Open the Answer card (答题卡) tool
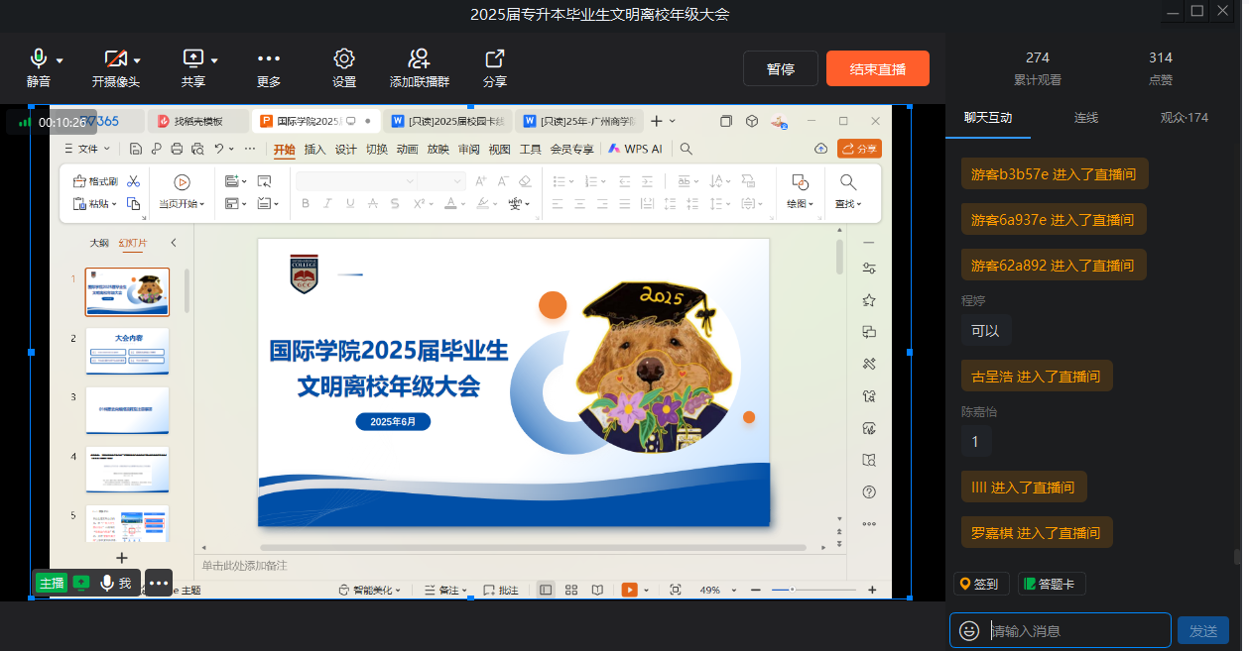Screen dimensions: 1249x651 [1052, 584]
